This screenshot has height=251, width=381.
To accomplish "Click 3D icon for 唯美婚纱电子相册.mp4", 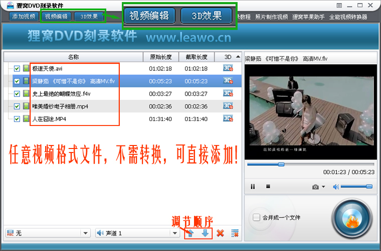I will pos(228,106).
